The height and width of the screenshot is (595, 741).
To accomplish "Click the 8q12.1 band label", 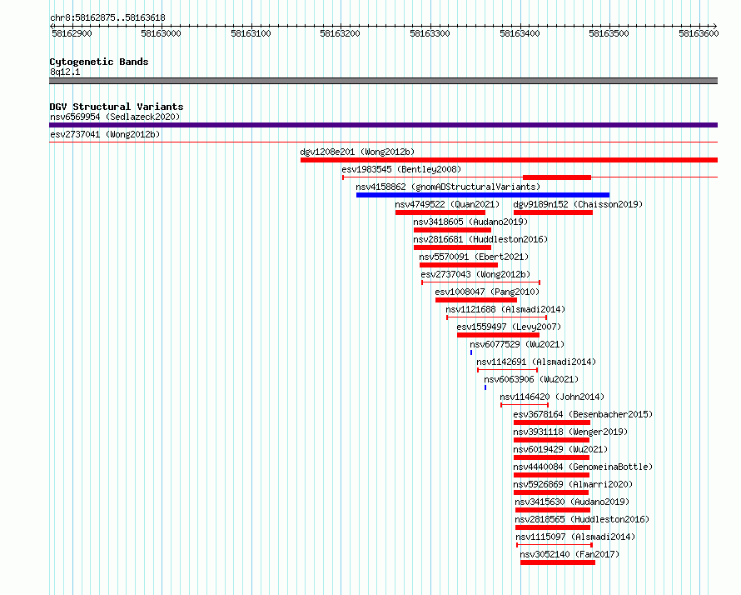I will pyautogui.click(x=65, y=72).
